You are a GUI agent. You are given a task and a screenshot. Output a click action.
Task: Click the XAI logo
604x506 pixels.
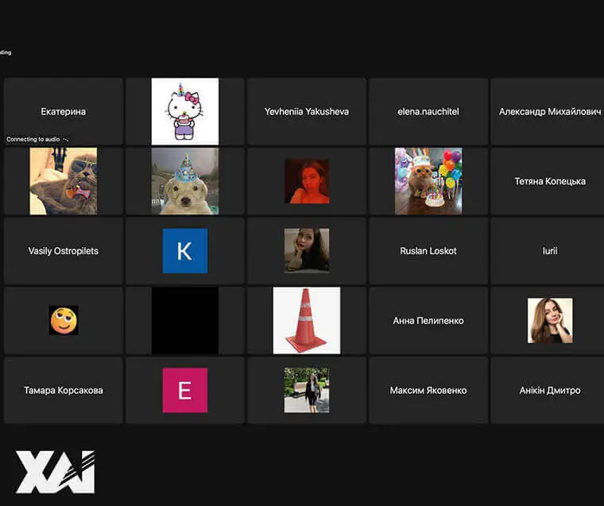56,472
